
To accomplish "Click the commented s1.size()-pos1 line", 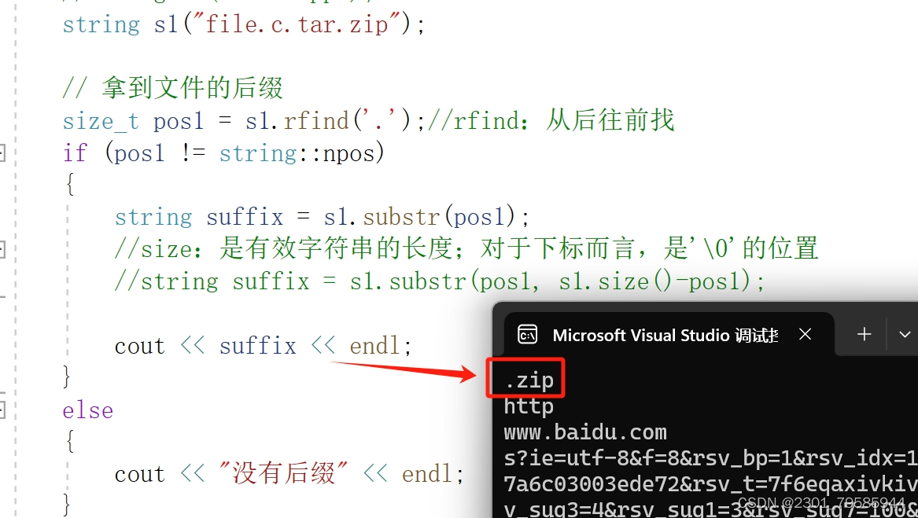I will click(440, 281).
